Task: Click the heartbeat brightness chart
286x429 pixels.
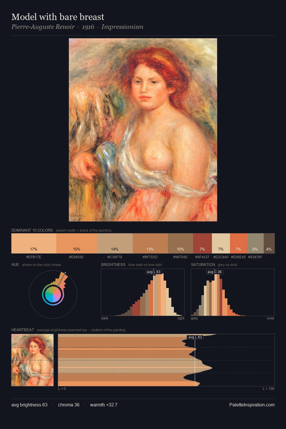Action: point(166,360)
